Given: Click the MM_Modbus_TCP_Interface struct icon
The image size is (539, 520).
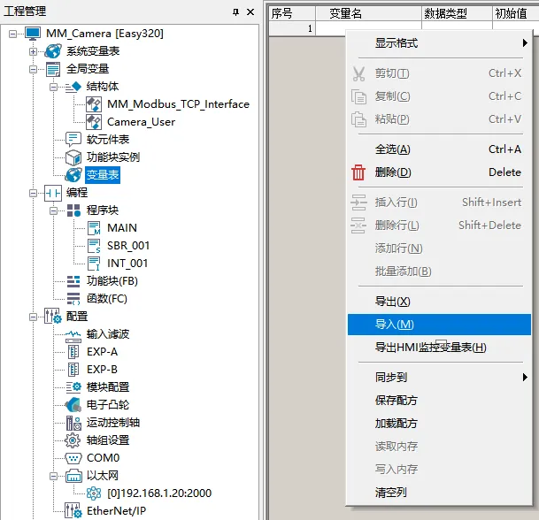Looking at the screenshot, I should (94, 104).
